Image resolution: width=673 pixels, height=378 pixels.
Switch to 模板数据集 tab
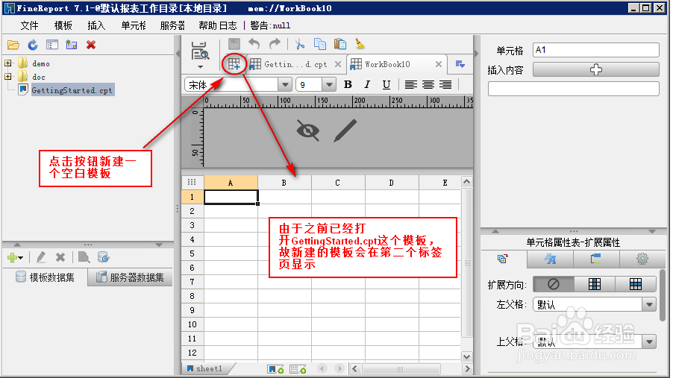tap(45, 277)
